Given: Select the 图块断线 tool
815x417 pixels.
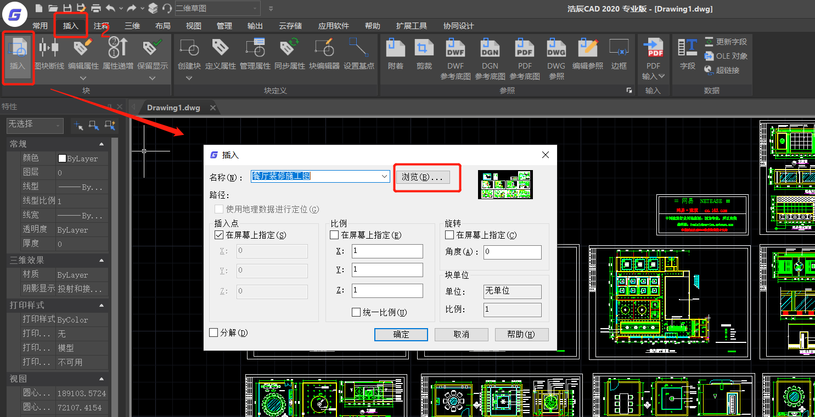Looking at the screenshot, I should point(49,55).
